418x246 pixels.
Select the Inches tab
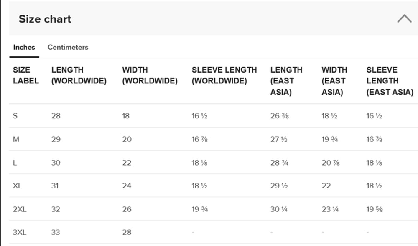24,47
